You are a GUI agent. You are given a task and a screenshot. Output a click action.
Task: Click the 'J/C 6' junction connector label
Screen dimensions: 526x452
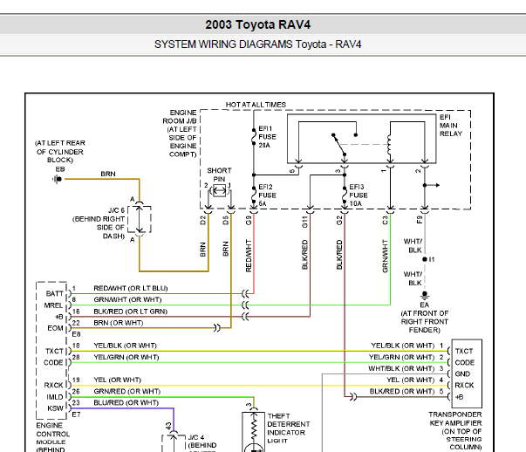tap(116, 210)
